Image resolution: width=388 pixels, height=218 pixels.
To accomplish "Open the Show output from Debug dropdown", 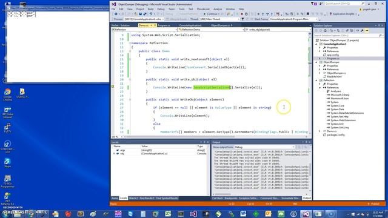I will pos(264,147).
